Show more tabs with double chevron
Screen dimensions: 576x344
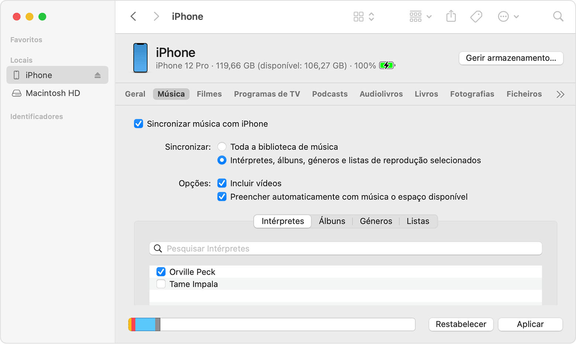pyautogui.click(x=560, y=94)
